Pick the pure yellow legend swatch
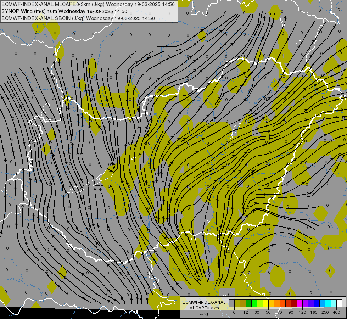 point(265,303)
